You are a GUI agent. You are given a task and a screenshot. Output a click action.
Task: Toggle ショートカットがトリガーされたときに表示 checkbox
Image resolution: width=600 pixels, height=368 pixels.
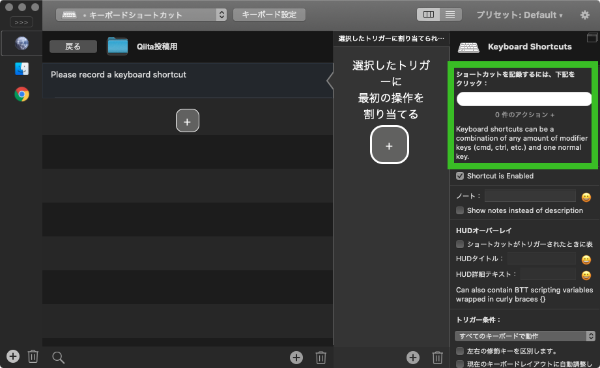(460, 244)
